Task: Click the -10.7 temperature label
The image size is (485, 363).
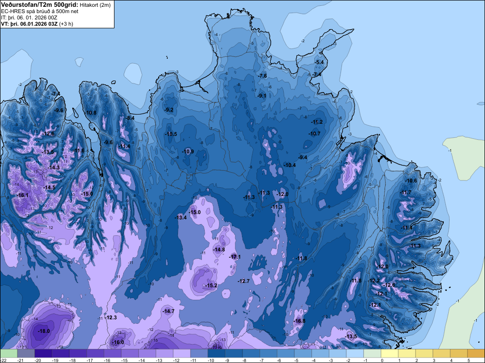Action: pyautogui.click(x=315, y=133)
